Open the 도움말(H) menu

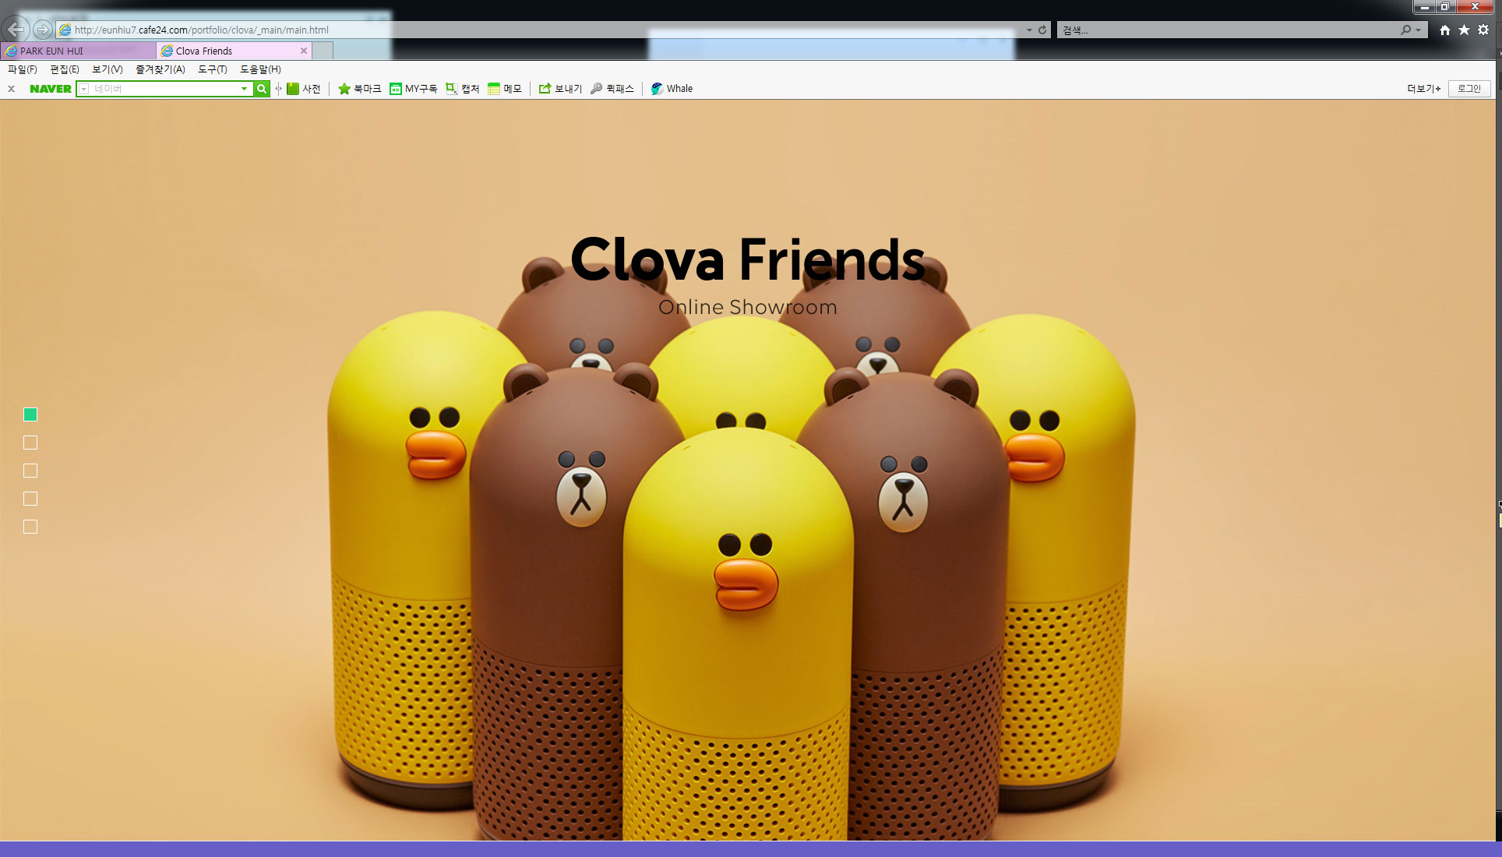(x=260, y=69)
